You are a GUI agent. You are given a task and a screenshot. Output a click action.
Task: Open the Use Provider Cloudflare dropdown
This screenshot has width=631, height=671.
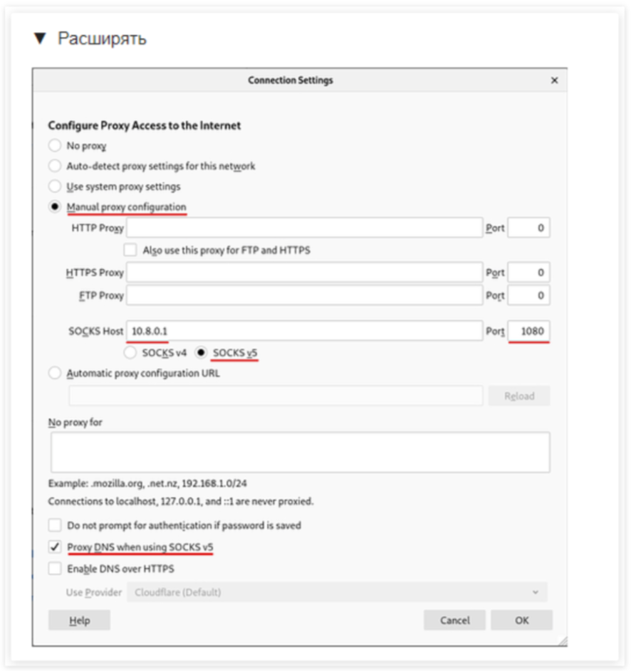coord(336,592)
